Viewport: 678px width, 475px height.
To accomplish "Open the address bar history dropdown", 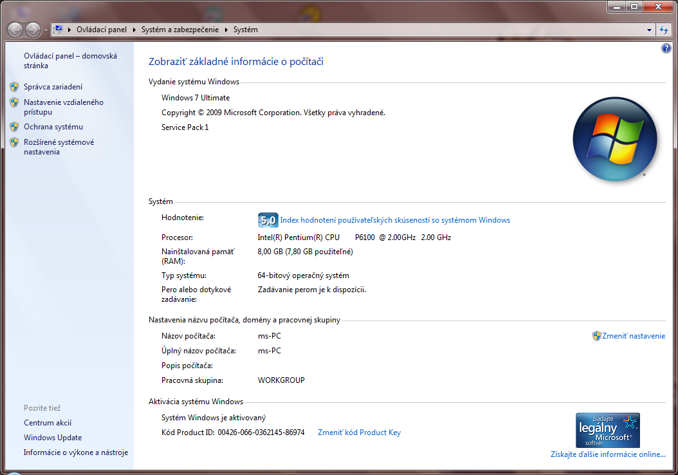I will click(x=649, y=30).
